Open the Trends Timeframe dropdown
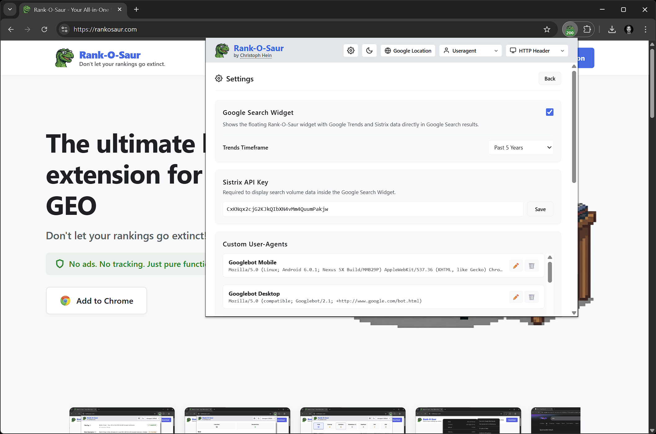 (x=521, y=148)
